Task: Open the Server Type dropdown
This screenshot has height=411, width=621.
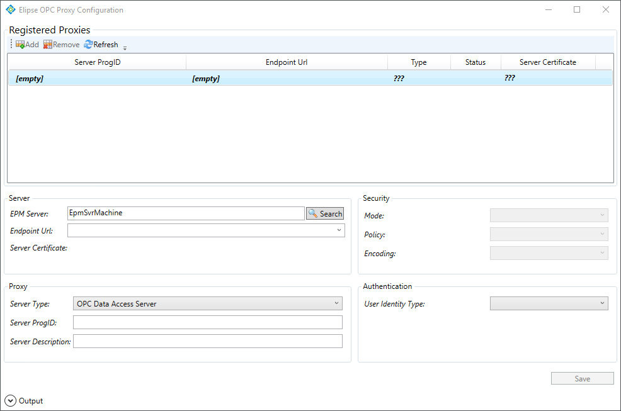Action: 336,303
